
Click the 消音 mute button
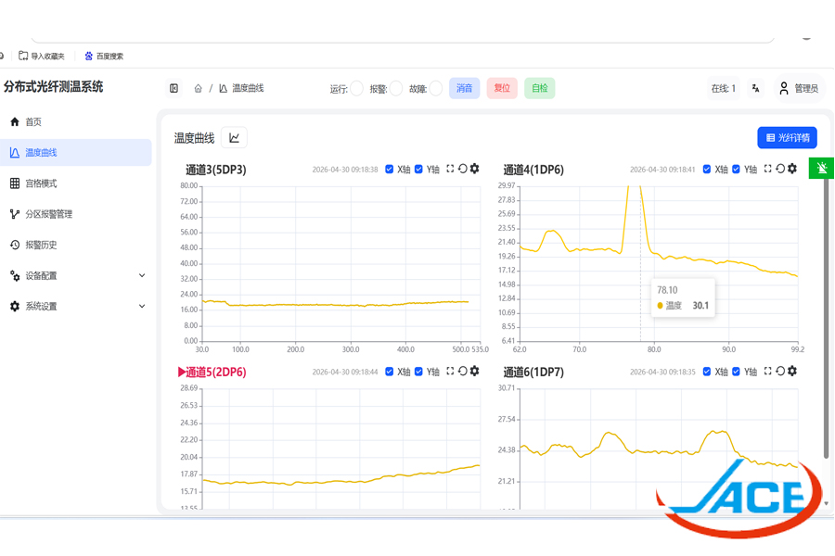(465, 88)
